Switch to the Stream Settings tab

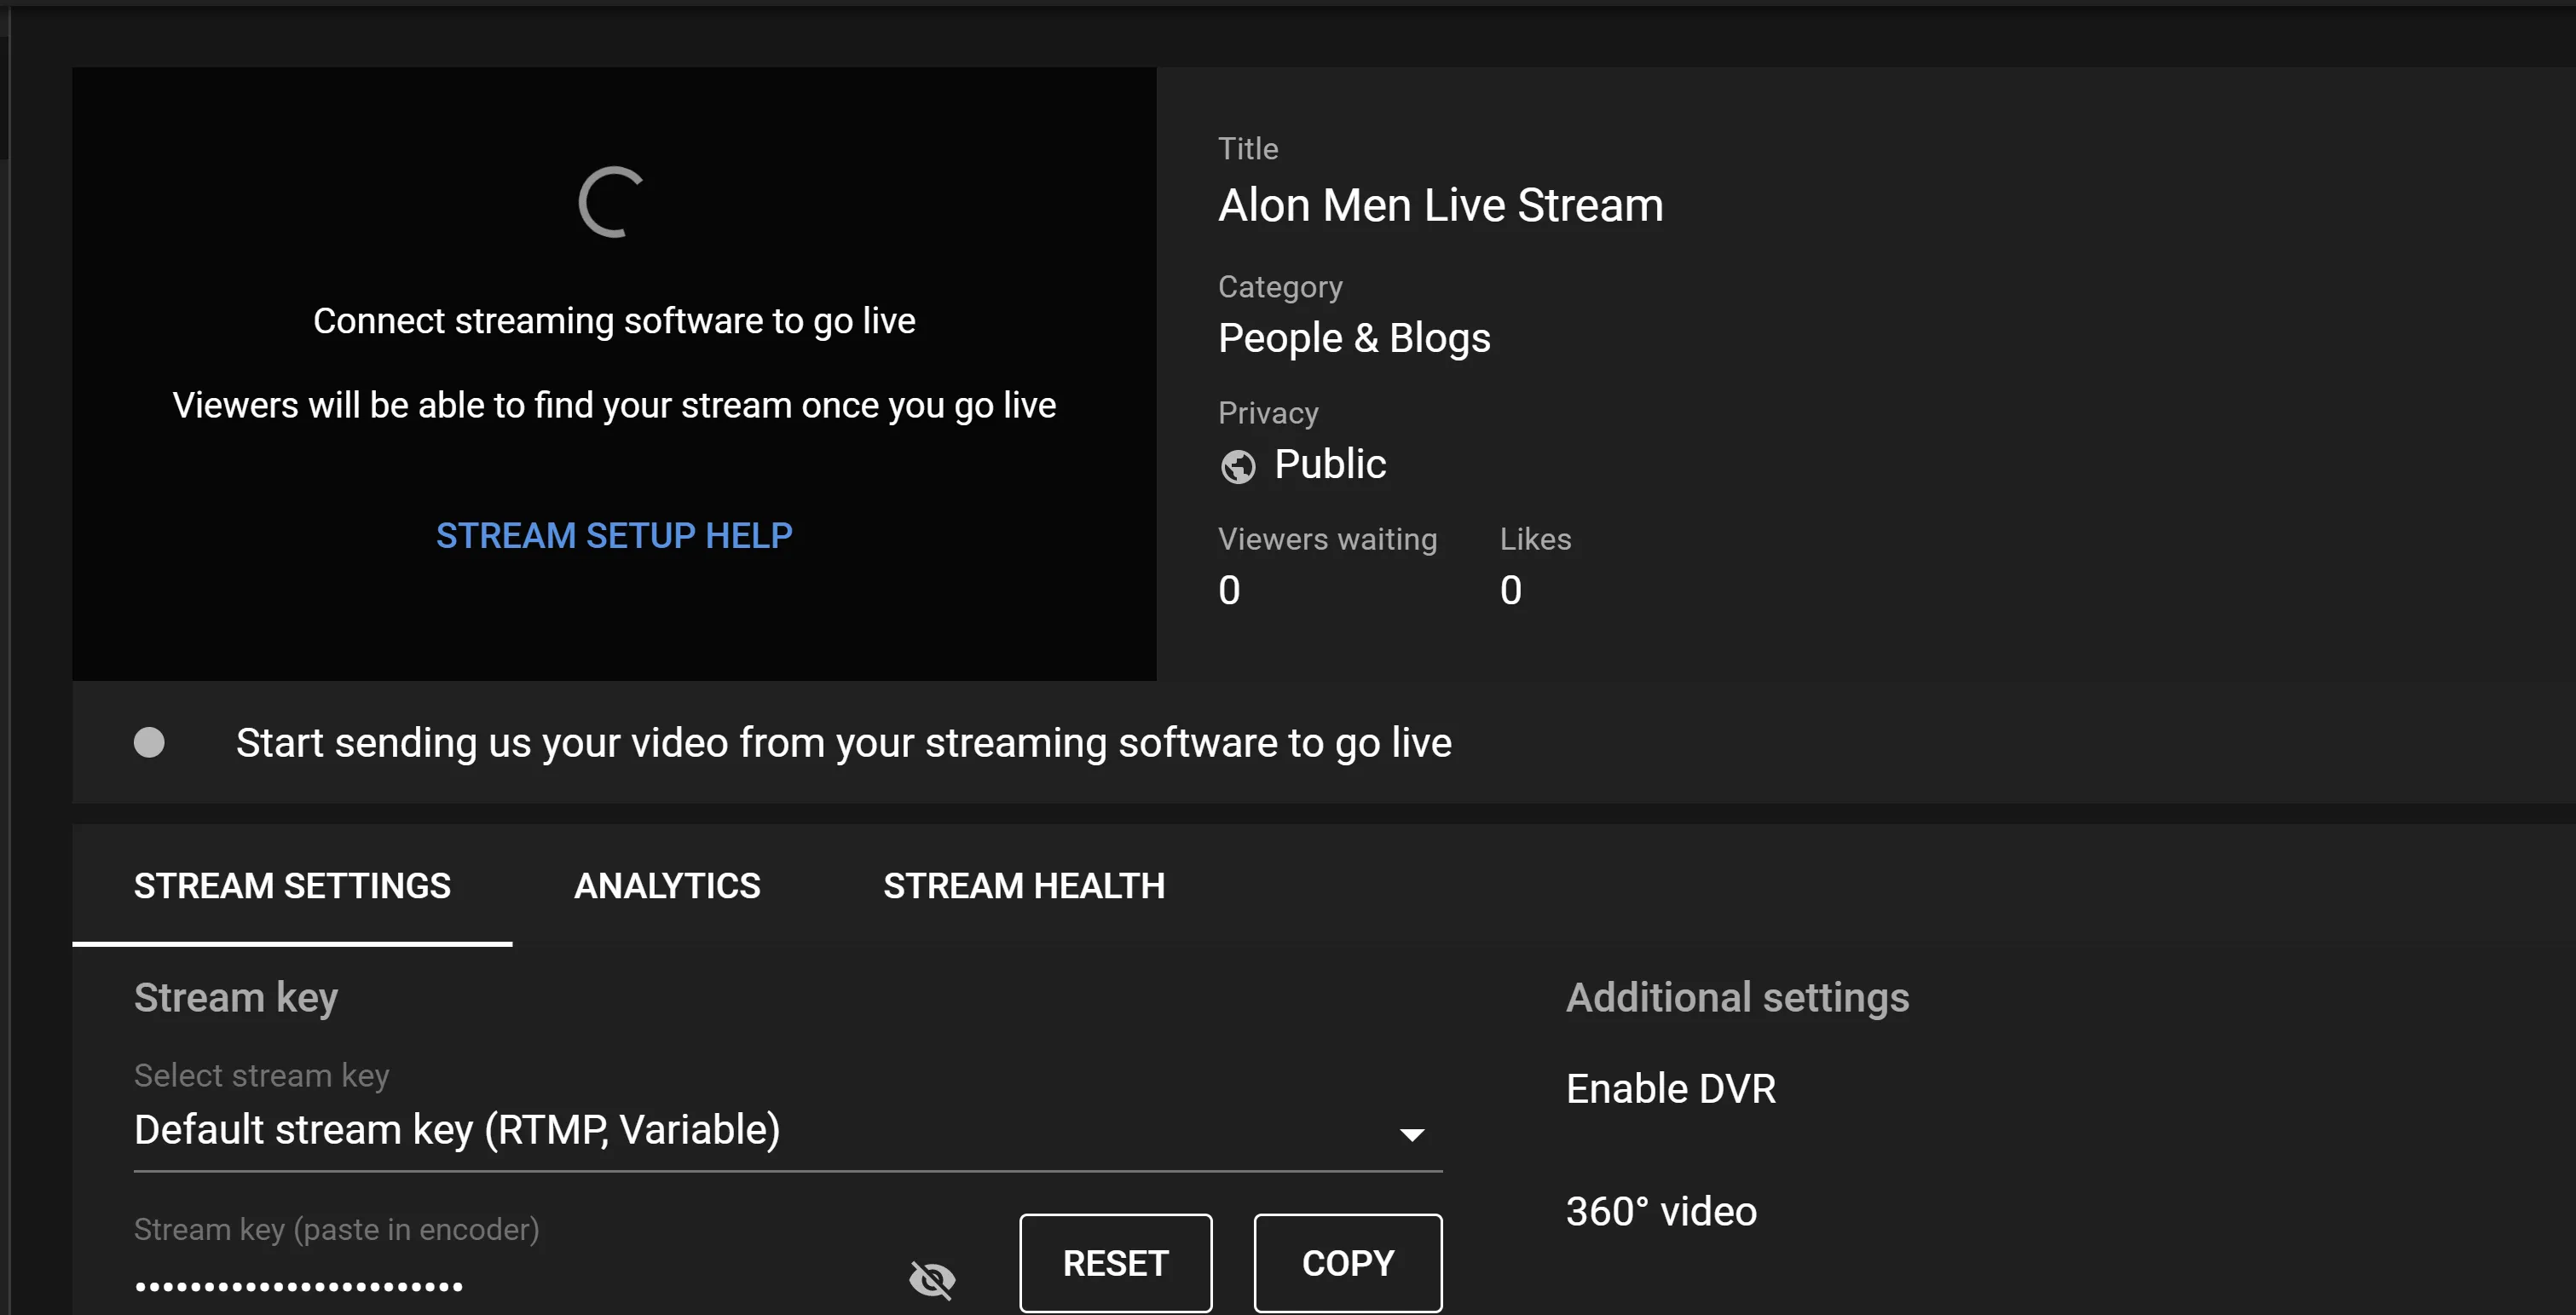pyautogui.click(x=292, y=886)
